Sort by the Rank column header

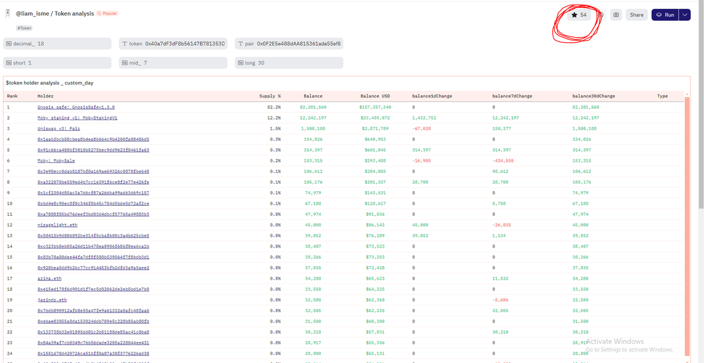[12, 96]
